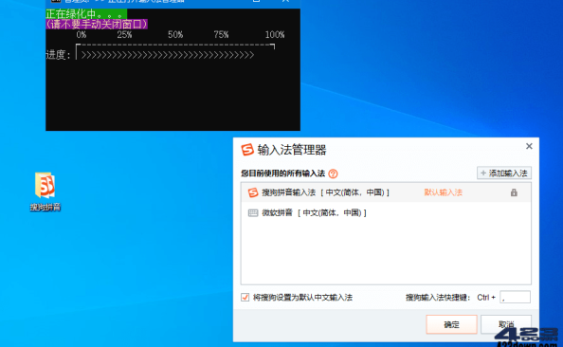Click the 您目前使用的所有输入法 heading

(x=283, y=173)
